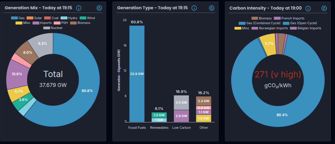The image size is (335, 144).
Task: Click the Other axis label
Action: [x=204, y=128]
